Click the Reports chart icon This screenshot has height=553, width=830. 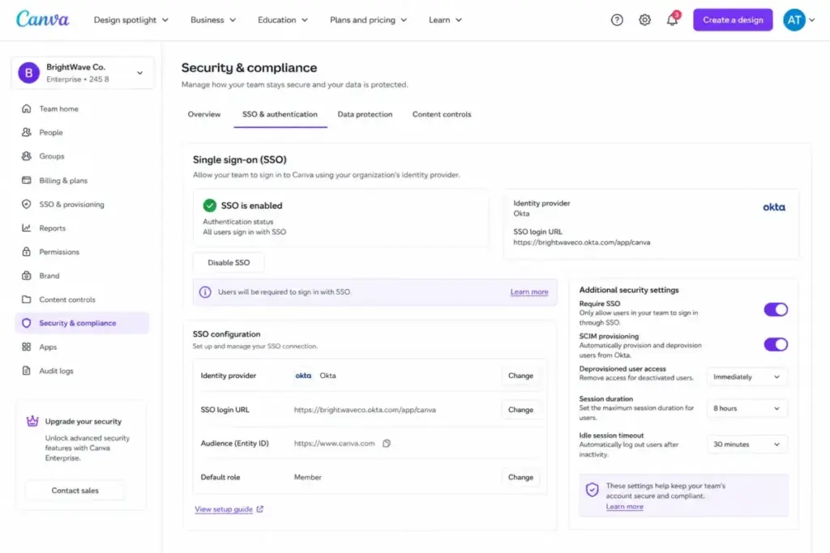[27, 228]
